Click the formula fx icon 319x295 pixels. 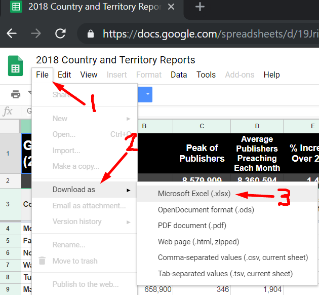(x=8, y=112)
